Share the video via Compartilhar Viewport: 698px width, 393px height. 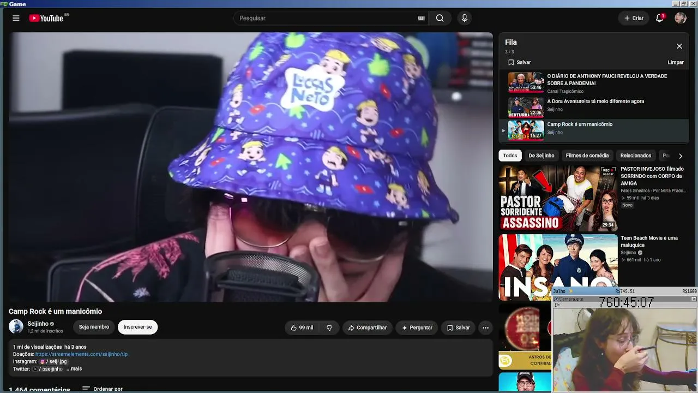(368, 327)
